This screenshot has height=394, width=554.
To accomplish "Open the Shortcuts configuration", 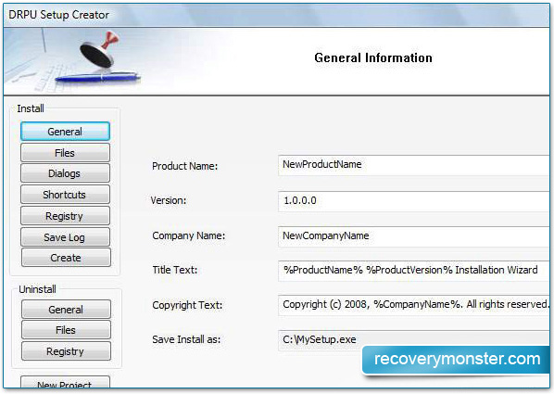I will click(x=65, y=194).
